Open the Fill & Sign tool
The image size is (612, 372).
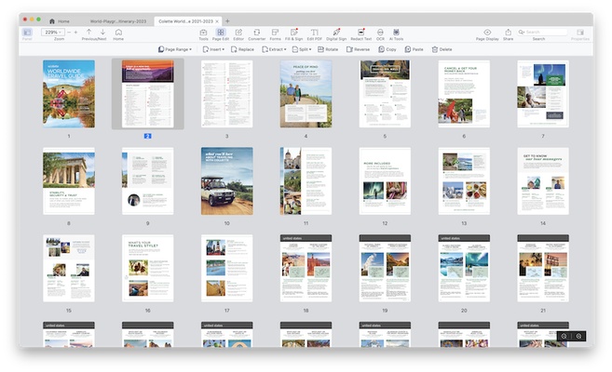[294, 33]
